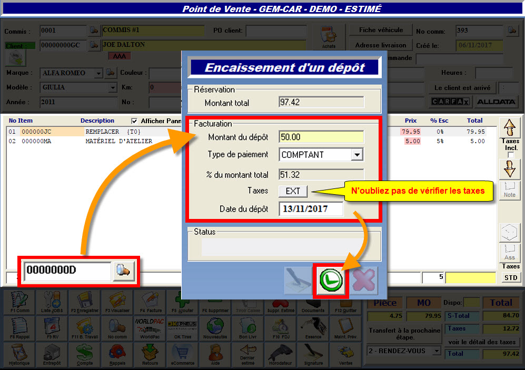Move the line up with the up arrow icon
This screenshot has height=370, width=525.
point(510,127)
